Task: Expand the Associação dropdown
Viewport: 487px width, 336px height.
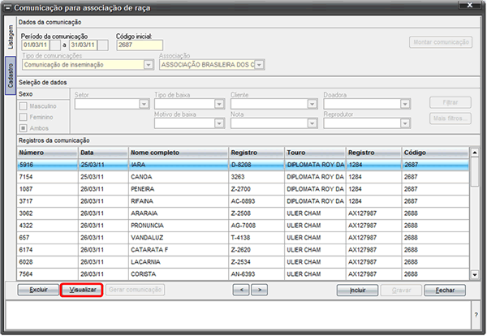Action: point(260,65)
